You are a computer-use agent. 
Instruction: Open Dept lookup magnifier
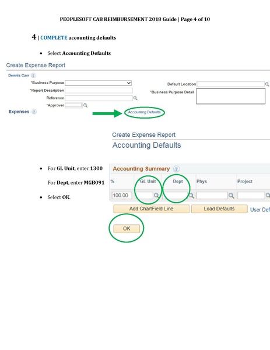coord(191,196)
